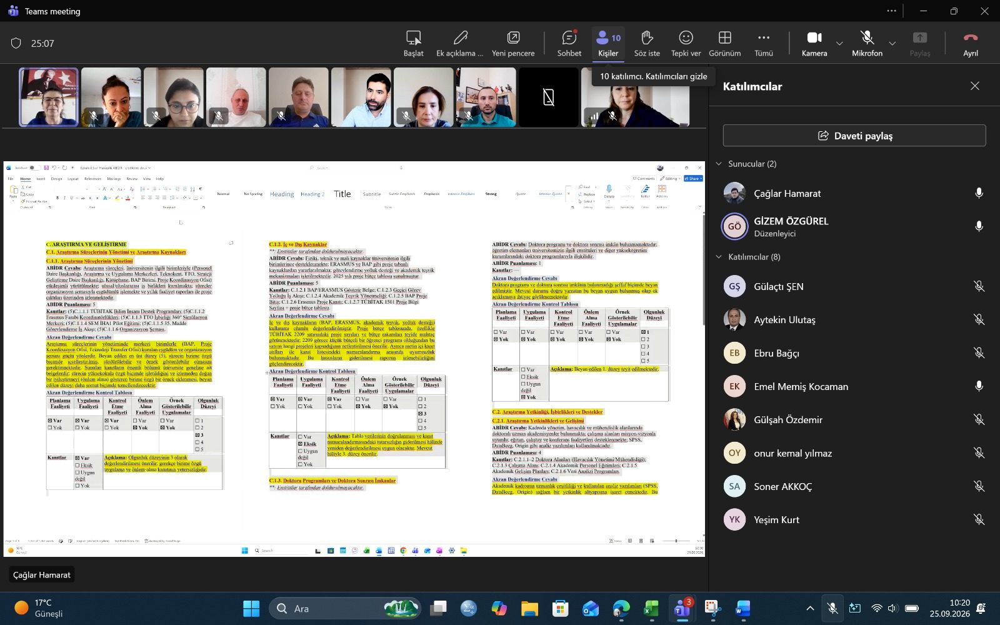Leave the meeting with Ayrıl
Image resolution: width=1000 pixels, height=625 pixels.
(970, 44)
